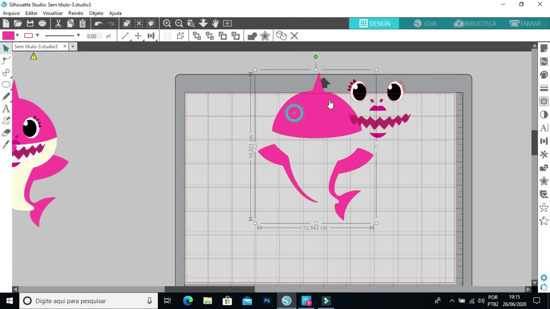Zoom in on the canvas

[x=167, y=24]
